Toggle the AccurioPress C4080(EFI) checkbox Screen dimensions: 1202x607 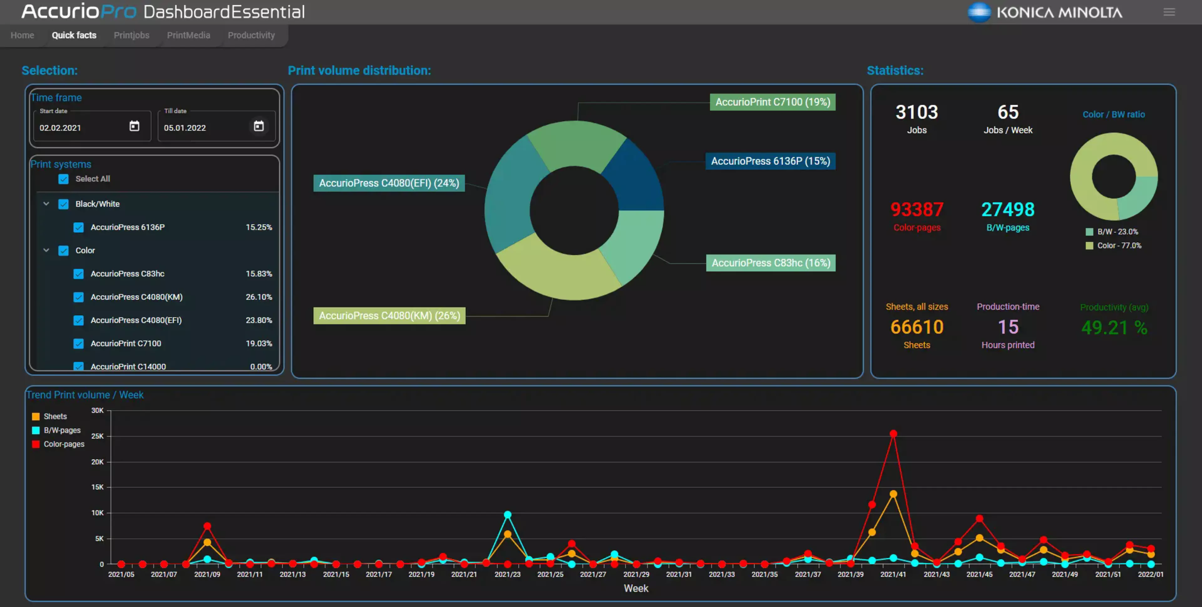click(78, 321)
